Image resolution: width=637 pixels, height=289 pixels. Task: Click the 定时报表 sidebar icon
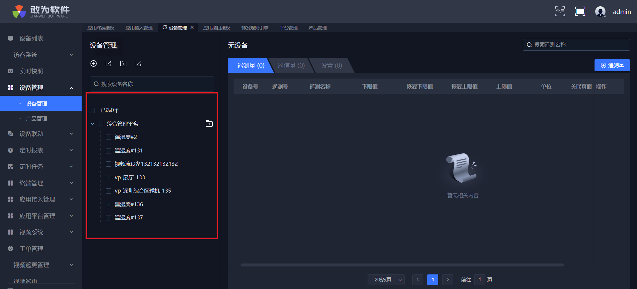[11, 150]
